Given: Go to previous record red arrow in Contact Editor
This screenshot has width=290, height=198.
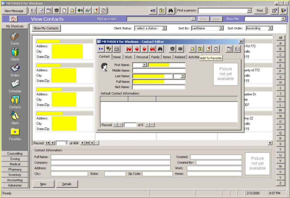Looking at the screenshot, I should 137,49.
